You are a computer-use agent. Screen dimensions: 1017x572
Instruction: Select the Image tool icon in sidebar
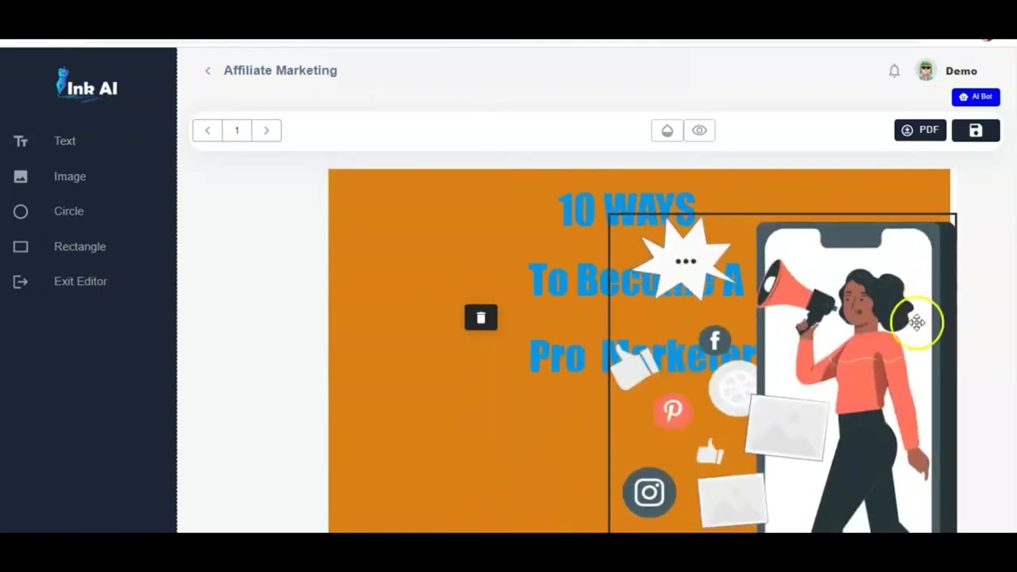21,176
